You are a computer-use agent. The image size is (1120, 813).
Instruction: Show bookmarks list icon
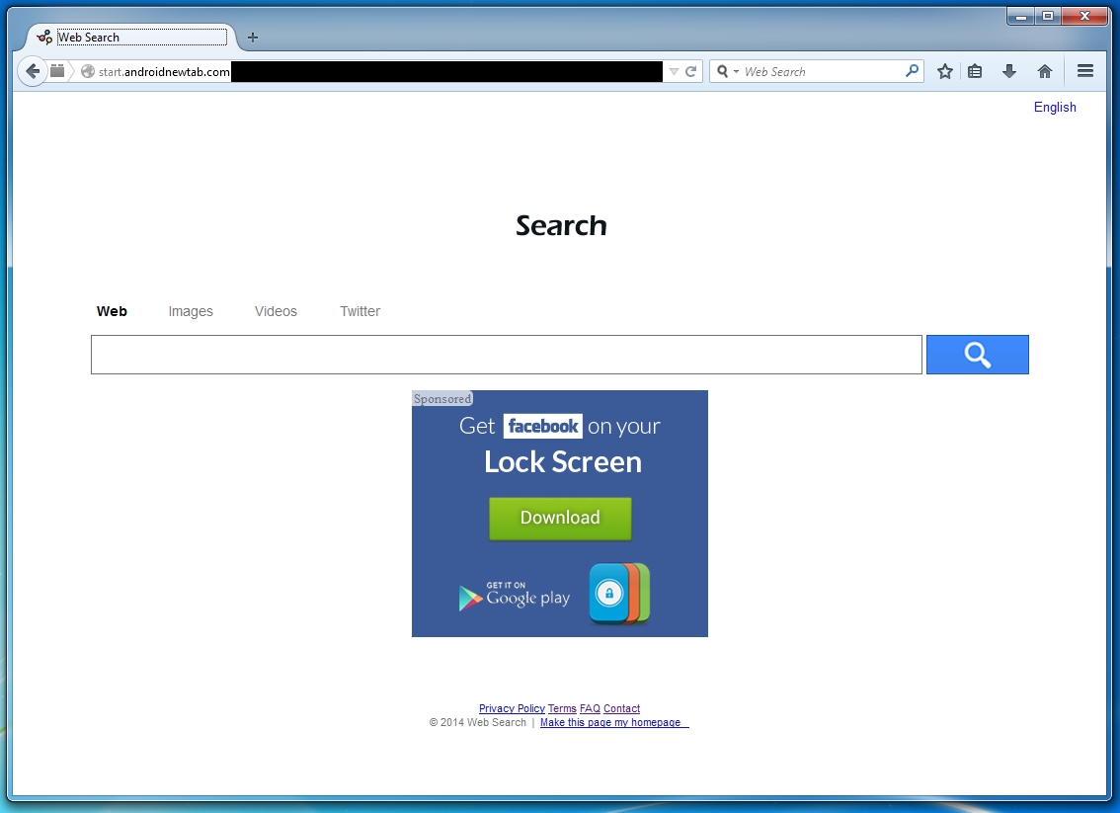(x=975, y=71)
